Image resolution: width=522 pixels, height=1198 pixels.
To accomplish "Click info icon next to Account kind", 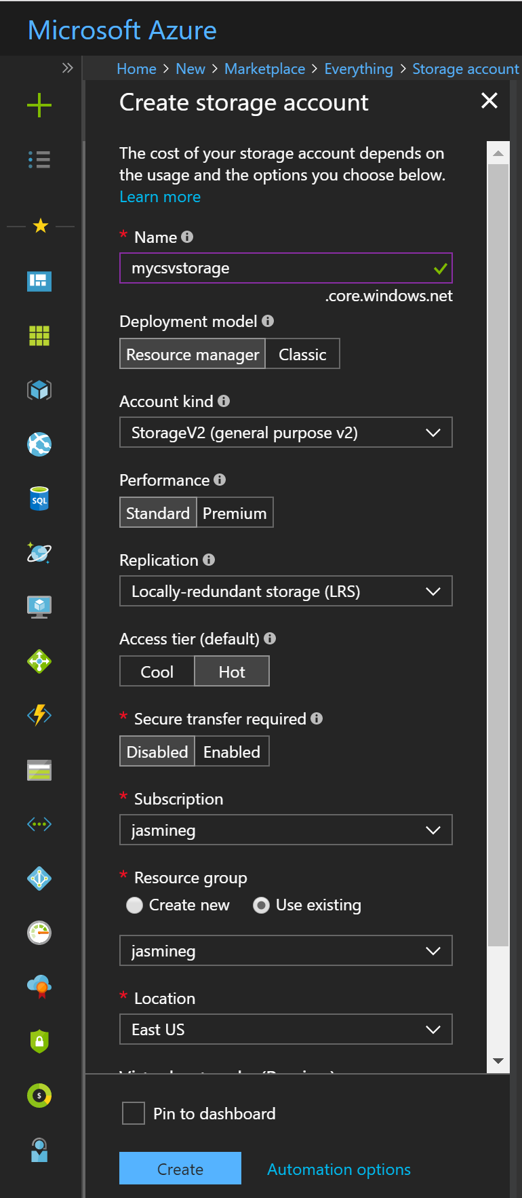I will 224,401.
